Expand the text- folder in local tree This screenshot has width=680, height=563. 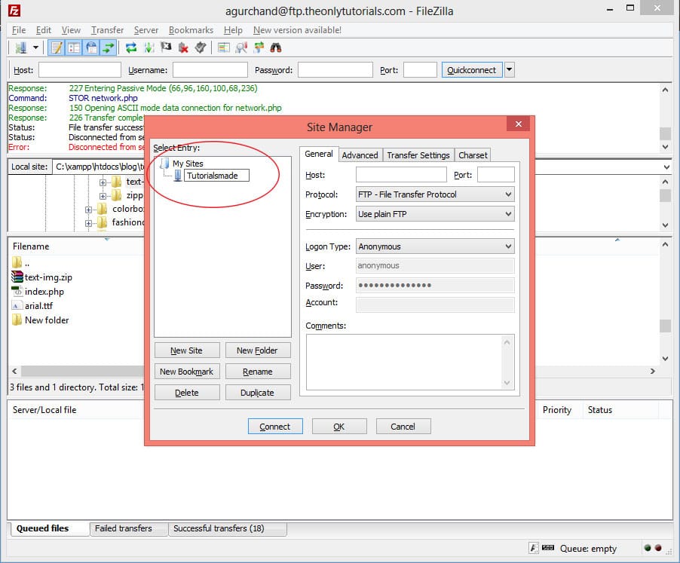(103, 182)
